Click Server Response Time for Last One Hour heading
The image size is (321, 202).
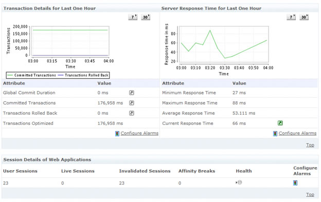click(211, 8)
